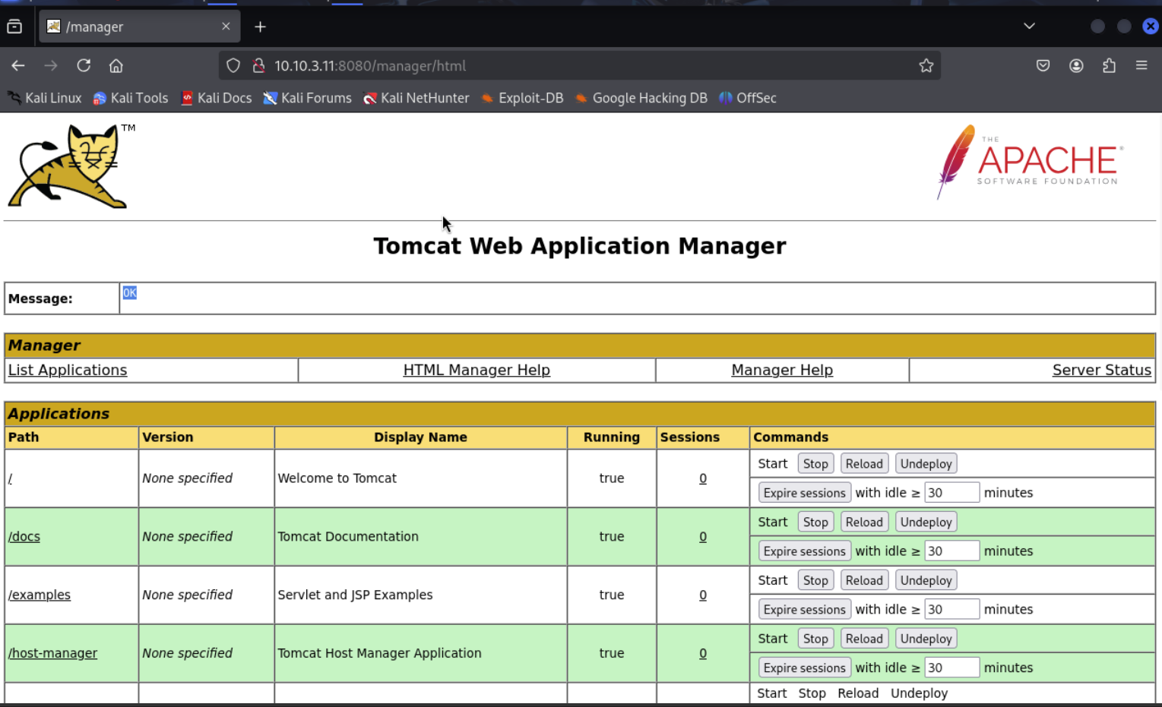
Task: Stop the Welcome to Tomcat application
Action: point(815,464)
